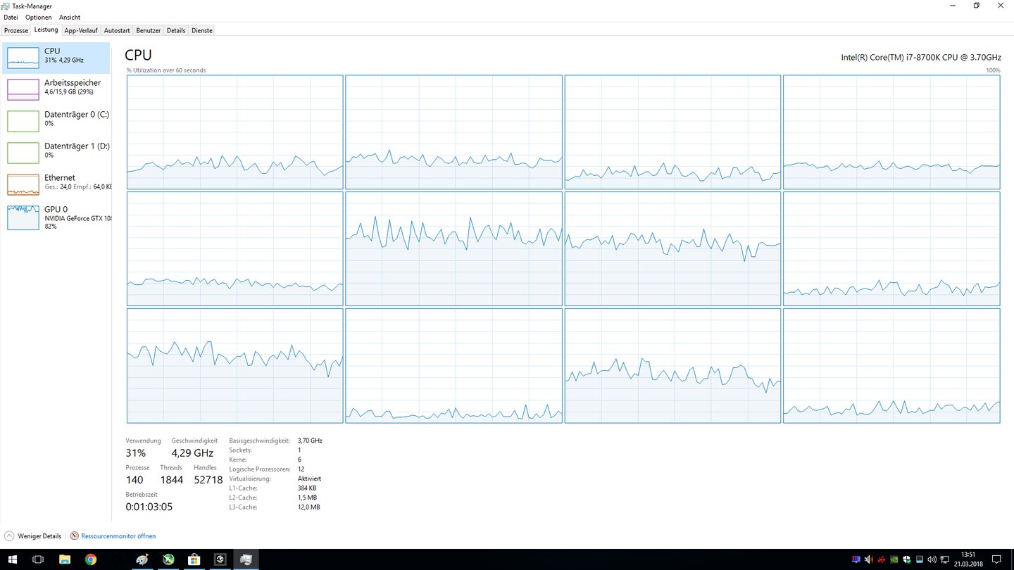Open the App-Verlauf tab
Image resolution: width=1014 pixels, height=570 pixels.
81,30
